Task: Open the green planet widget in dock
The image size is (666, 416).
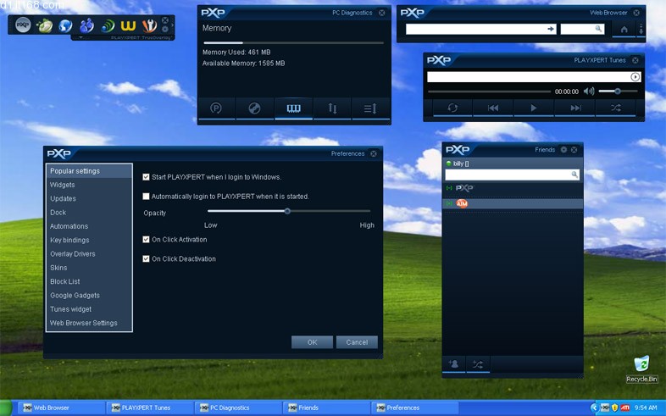Action: pyautogui.click(x=44, y=26)
